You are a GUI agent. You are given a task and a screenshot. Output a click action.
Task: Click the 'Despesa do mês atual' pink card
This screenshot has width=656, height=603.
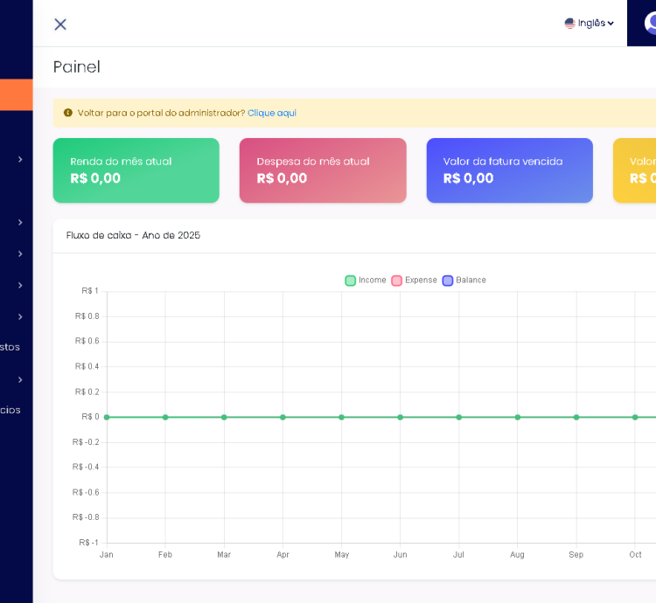click(323, 170)
